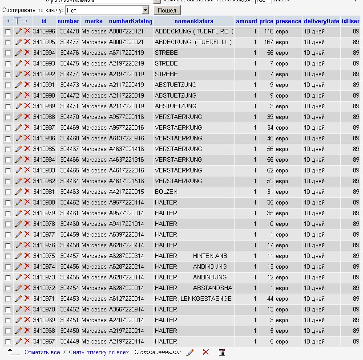
Task: Sort by the nomenklatura column header
Action: [194, 21]
